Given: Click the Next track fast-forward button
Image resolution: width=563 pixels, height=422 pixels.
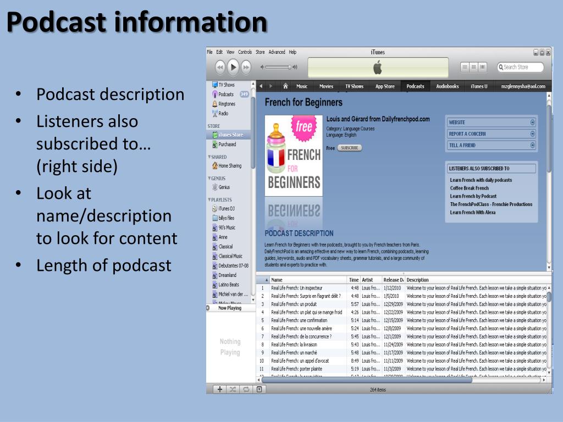Looking at the screenshot, I should (246, 67).
